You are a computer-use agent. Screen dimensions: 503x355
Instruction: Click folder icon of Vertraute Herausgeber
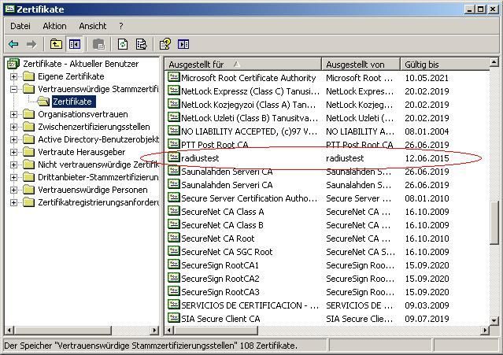point(28,152)
